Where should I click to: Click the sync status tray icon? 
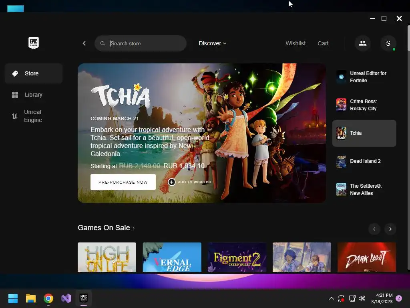click(x=341, y=298)
